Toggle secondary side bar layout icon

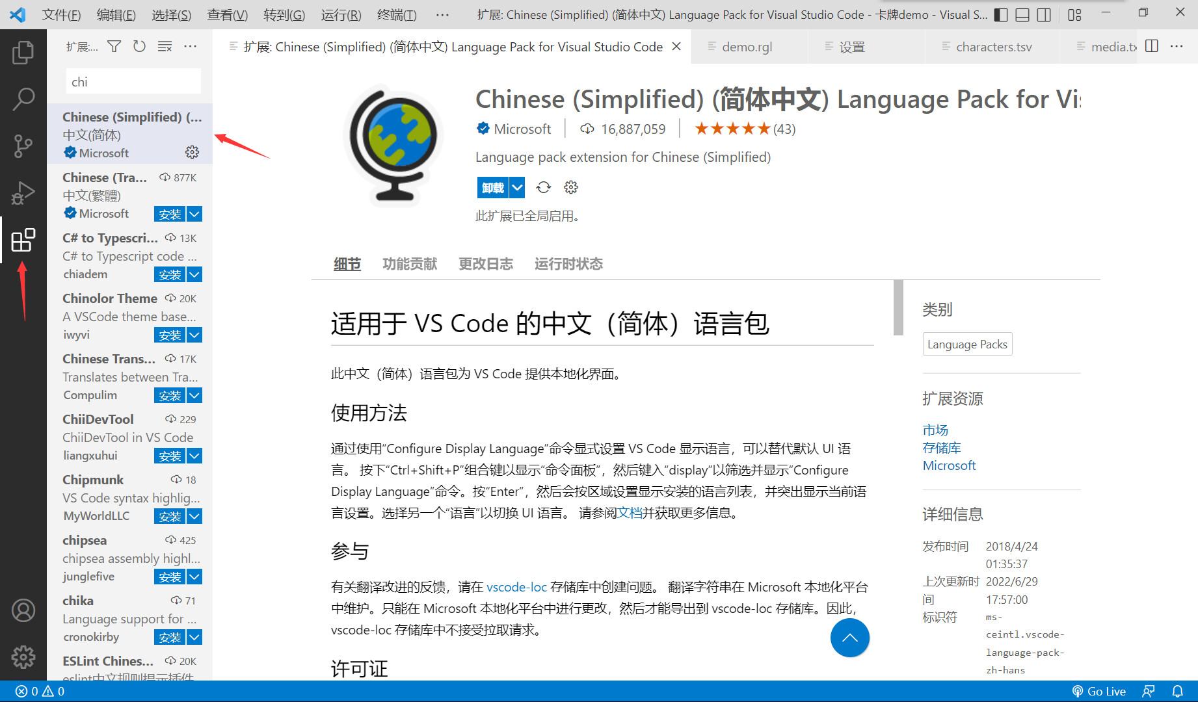click(1044, 14)
